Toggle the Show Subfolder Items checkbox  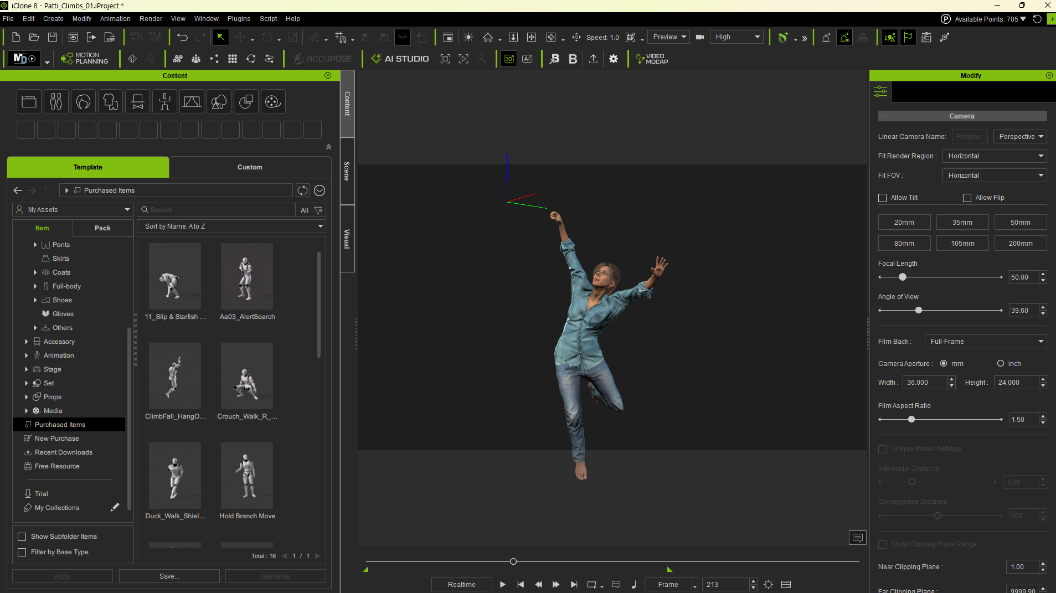[22, 537]
